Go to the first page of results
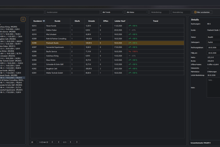This screenshot has height=147, width=220. [52, 142]
